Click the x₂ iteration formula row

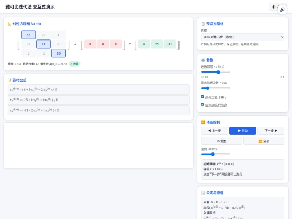[98, 100]
